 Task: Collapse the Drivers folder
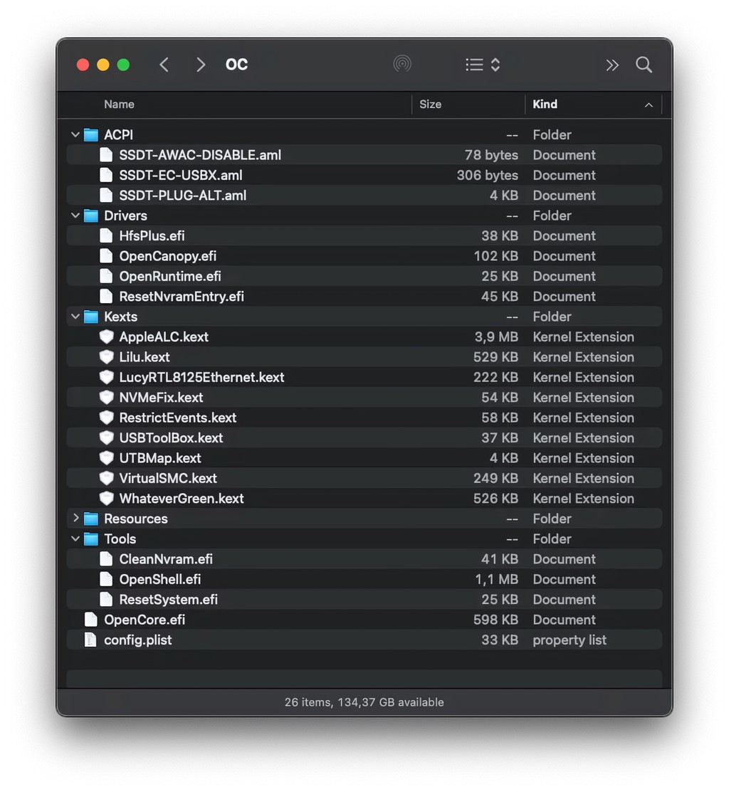[75, 216]
